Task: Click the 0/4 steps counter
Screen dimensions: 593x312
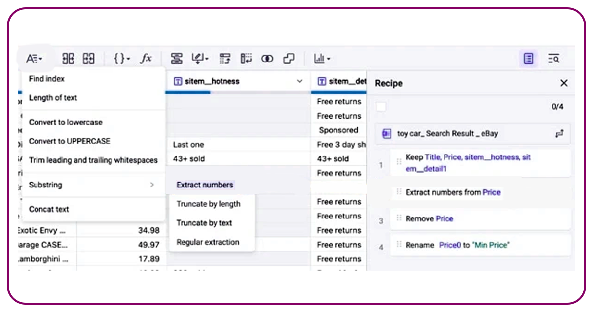Action: tap(557, 107)
